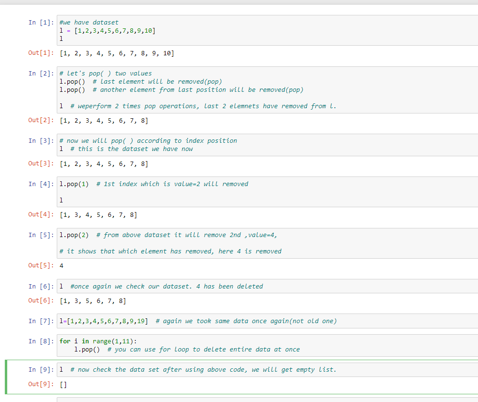Click the Out[5] value 4 output
Viewport: 478px width, 402px height.
pos(61,266)
